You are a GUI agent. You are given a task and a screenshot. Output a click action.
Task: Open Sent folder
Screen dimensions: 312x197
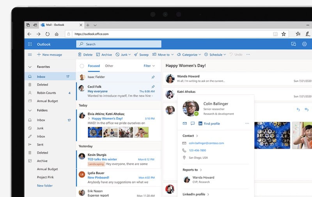[x=50, y=145]
